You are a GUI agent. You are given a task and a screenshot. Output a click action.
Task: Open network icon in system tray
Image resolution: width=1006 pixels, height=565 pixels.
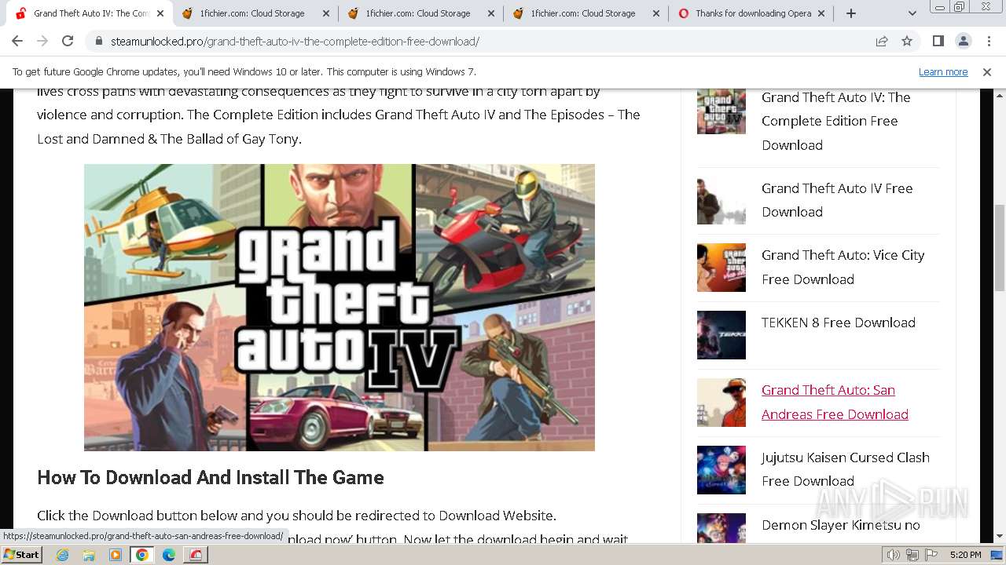[x=912, y=555]
